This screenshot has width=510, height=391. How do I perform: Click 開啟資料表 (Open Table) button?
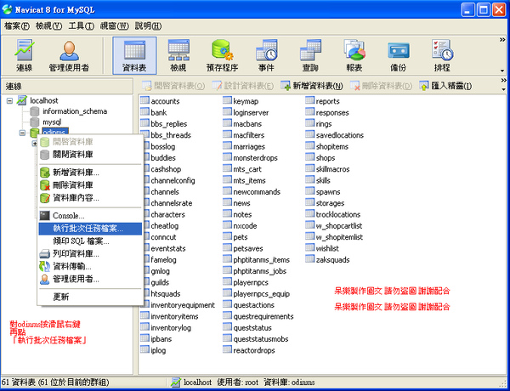point(173,86)
